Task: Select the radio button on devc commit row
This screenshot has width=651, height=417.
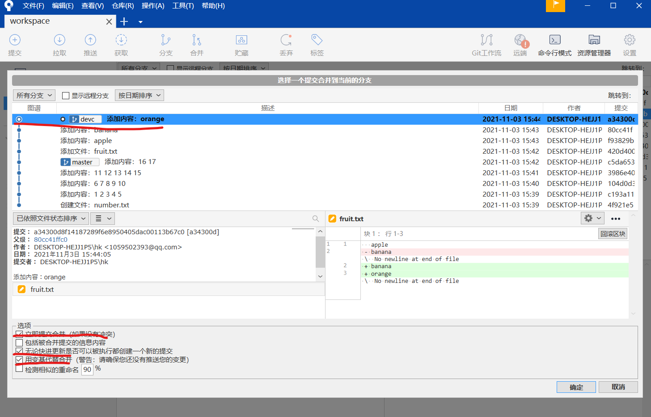Action: 19,119
